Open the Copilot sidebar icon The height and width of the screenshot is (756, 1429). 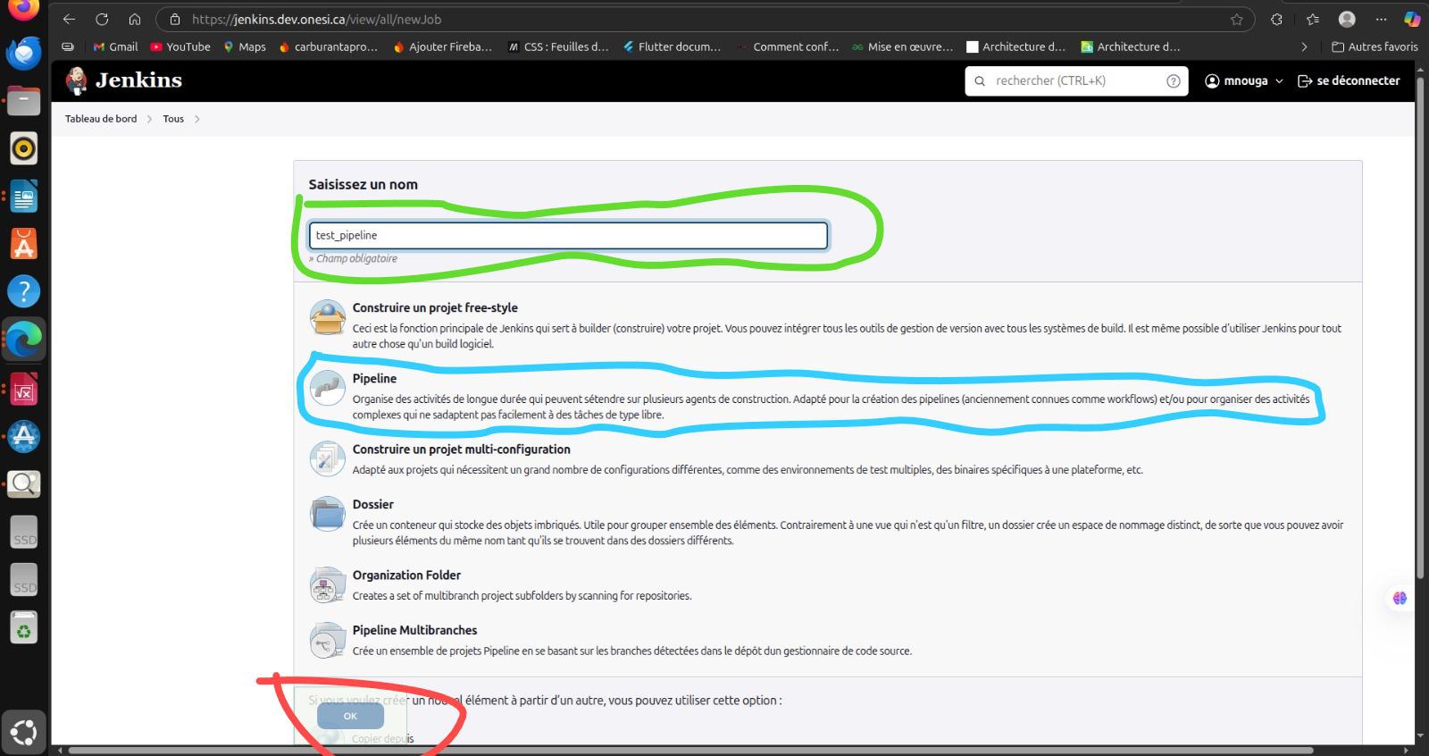coord(1412,19)
